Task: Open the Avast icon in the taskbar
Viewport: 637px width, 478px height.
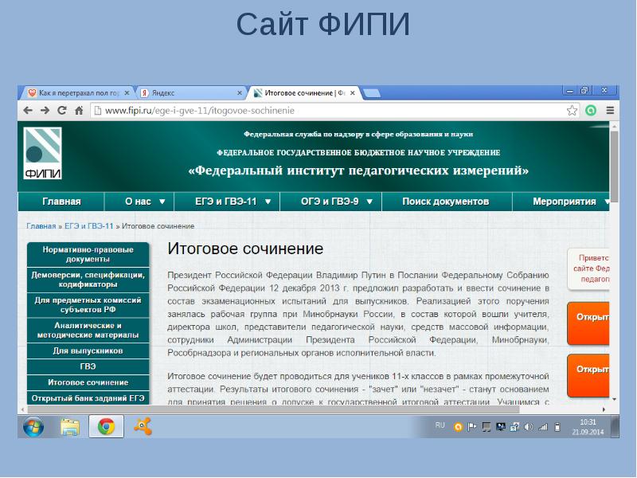Action: pyautogui.click(x=143, y=426)
